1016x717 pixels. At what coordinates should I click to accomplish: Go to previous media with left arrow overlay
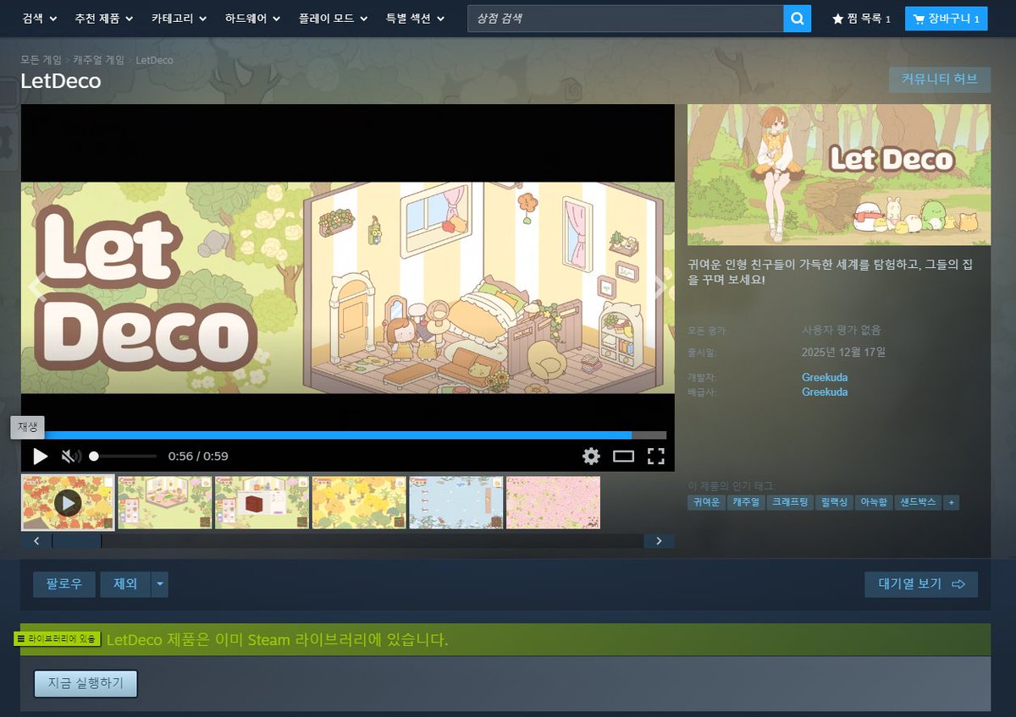click(x=36, y=287)
